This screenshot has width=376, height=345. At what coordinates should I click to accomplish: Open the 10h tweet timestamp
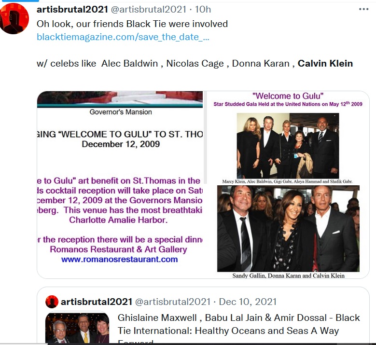pos(203,9)
